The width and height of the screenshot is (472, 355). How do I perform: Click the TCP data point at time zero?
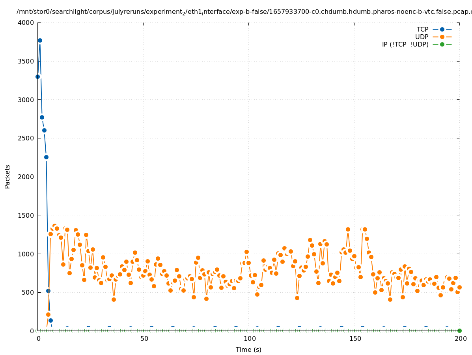pos(38,77)
